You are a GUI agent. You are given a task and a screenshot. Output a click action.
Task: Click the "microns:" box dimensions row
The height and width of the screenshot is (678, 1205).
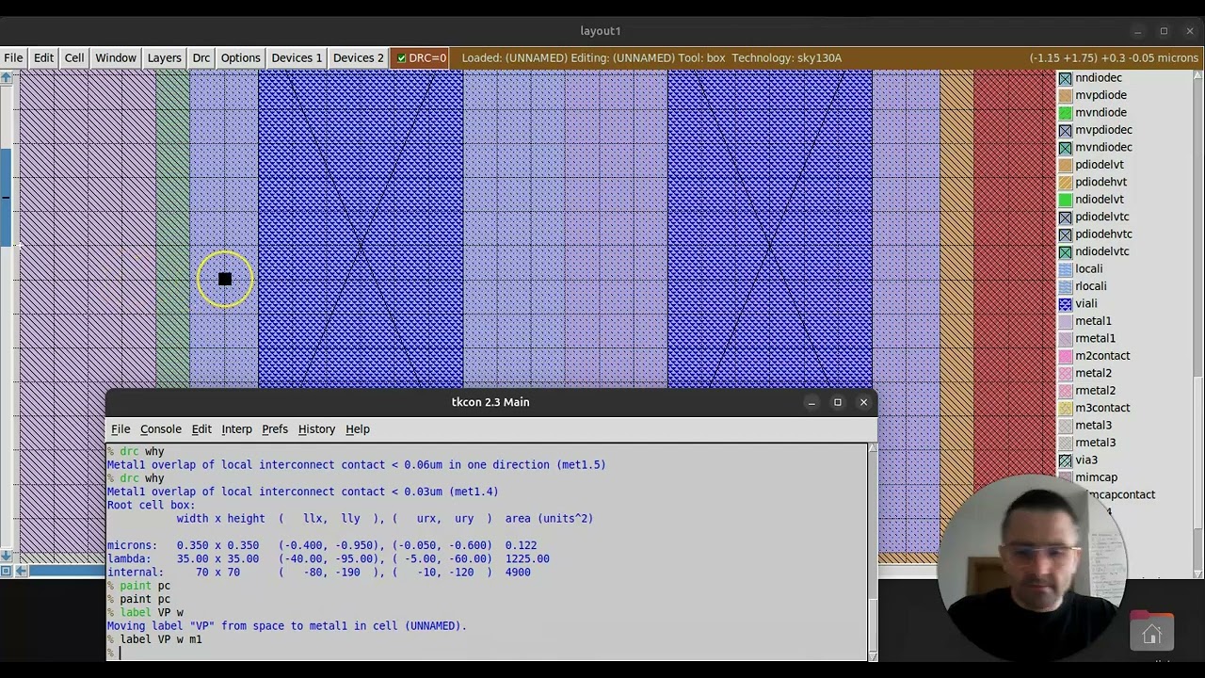(x=322, y=546)
